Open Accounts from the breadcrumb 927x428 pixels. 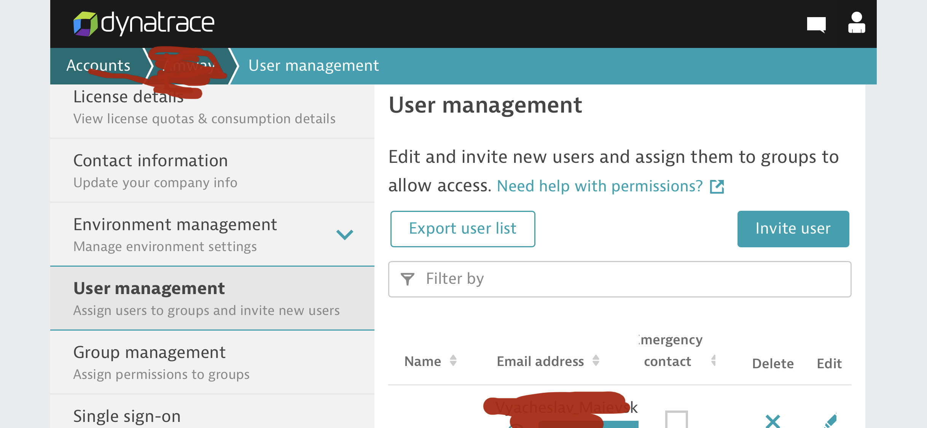[98, 65]
